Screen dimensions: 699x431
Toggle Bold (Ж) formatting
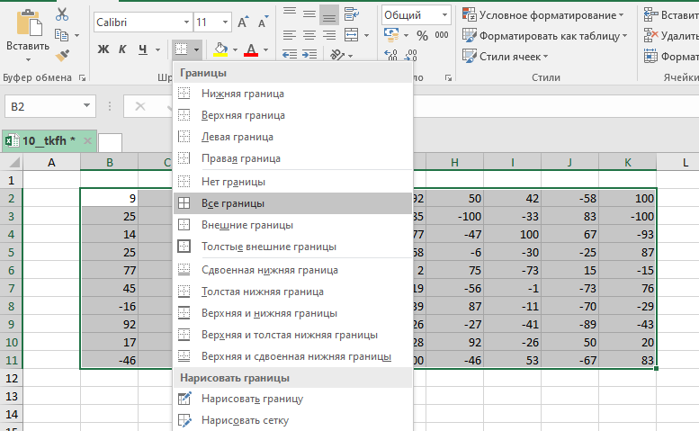pos(103,49)
